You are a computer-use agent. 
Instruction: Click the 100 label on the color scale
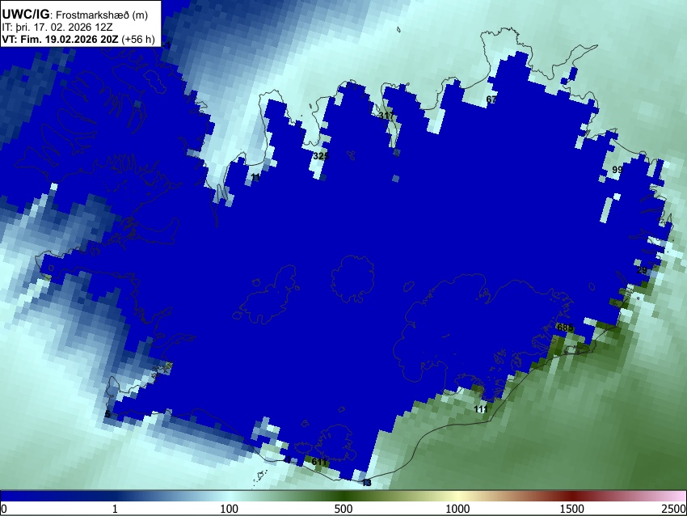click(x=230, y=509)
